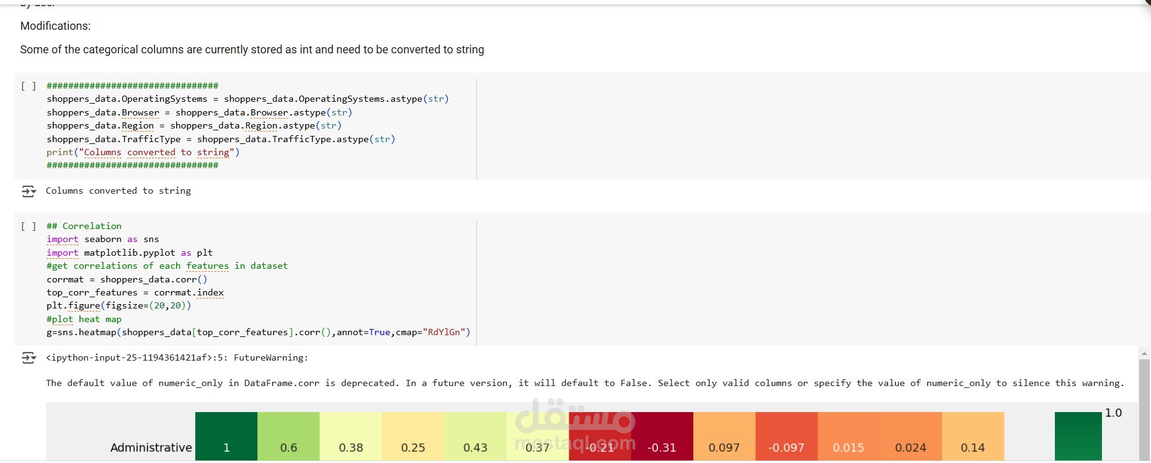Click the print("Columns converted to string") line
Image resolution: width=1151 pixels, height=463 pixels.
click(143, 153)
